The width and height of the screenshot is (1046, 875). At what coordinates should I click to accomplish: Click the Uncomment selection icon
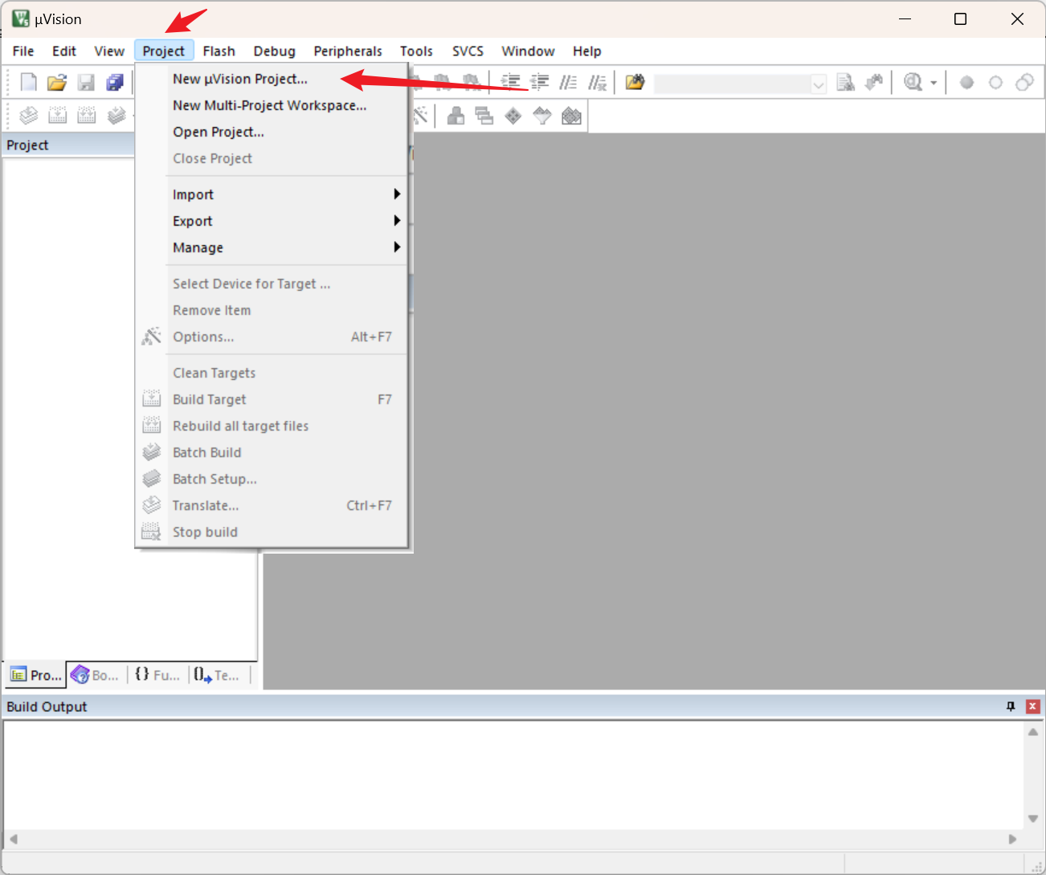click(597, 82)
